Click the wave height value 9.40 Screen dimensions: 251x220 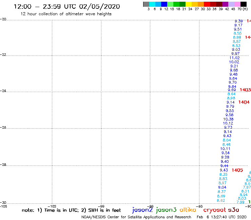coord(225,161)
